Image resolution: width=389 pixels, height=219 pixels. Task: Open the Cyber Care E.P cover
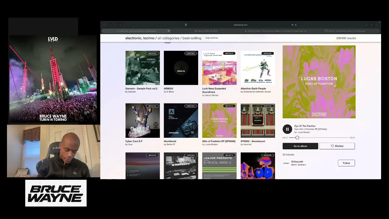point(143,120)
